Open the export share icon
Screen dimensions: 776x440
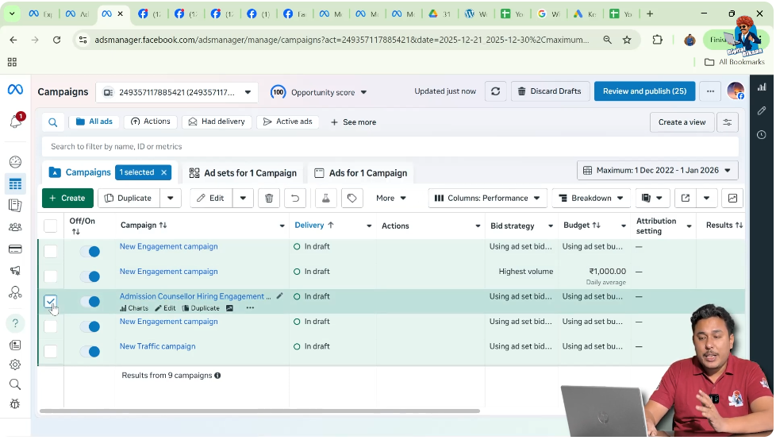click(x=686, y=199)
